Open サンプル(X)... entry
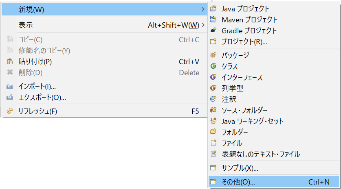This screenshot has height=189, width=341. (x=274, y=168)
